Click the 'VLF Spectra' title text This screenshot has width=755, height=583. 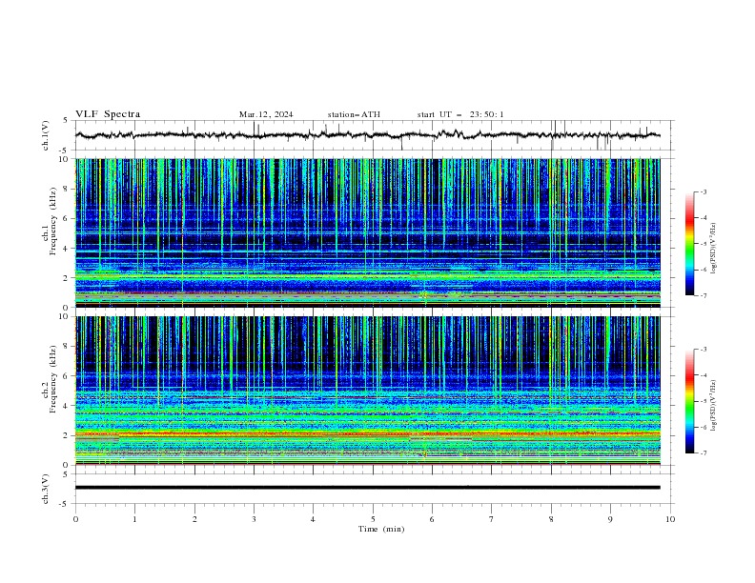point(108,114)
